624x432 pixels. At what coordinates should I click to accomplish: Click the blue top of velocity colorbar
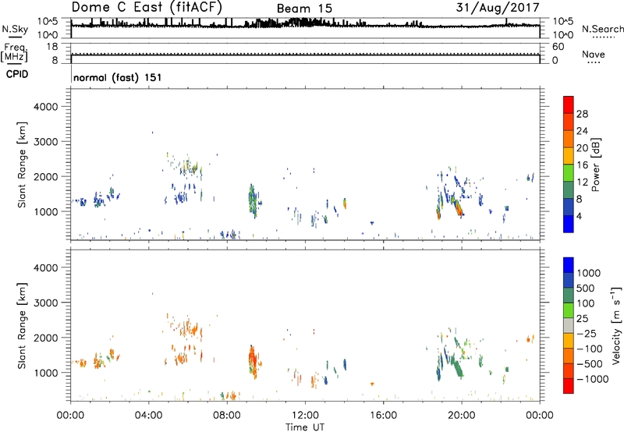[569, 265]
